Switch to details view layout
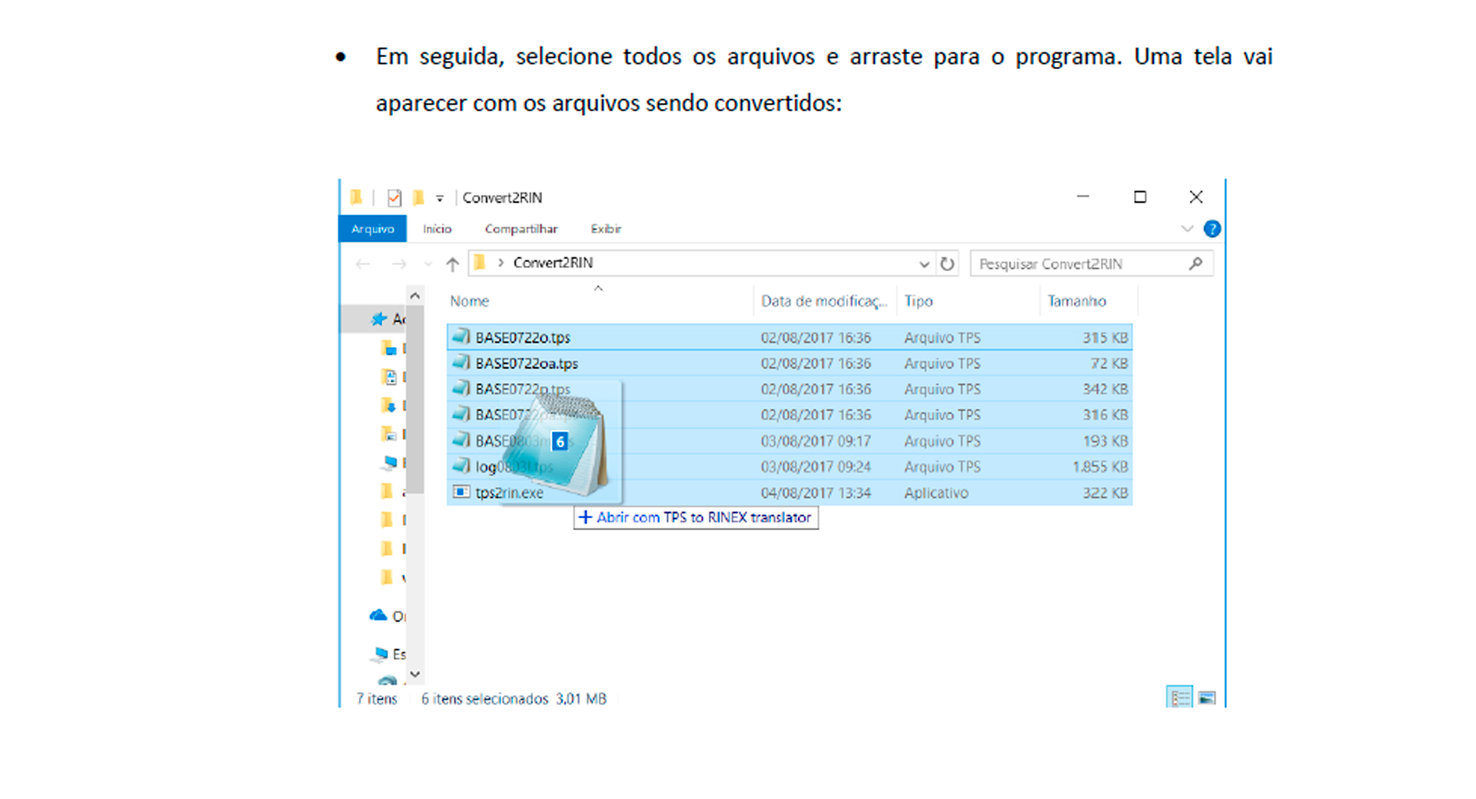The image size is (1476, 799). pyautogui.click(x=1179, y=698)
